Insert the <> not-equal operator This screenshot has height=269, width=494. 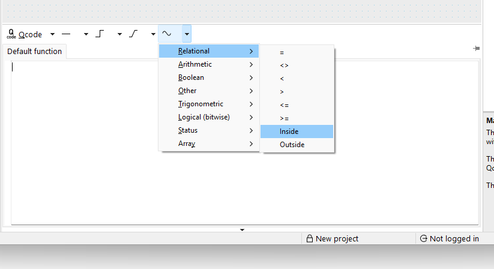[x=297, y=65]
